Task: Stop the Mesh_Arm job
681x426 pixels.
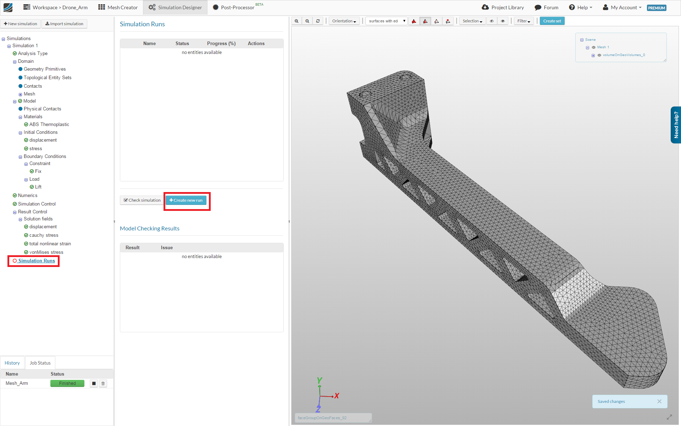Action: pyautogui.click(x=94, y=383)
